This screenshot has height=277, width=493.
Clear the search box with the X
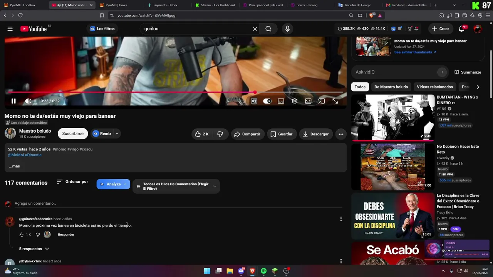click(255, 29)
